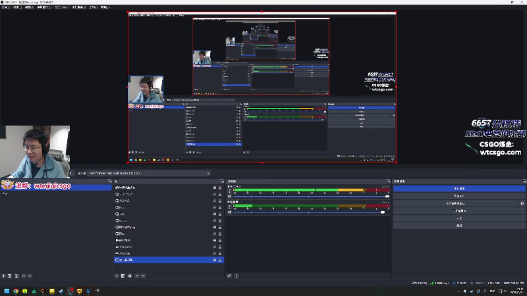Image resolution: width=527 pixels, height=296 pixels.
Task: Click the Exit button in Controls
Action: (459, 226)
